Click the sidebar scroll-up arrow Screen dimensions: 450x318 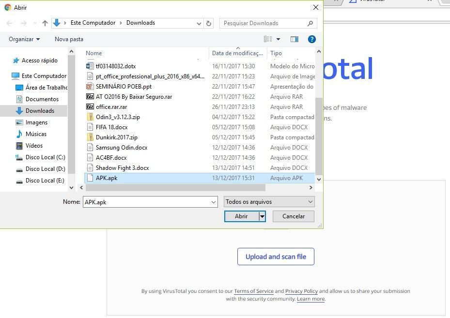(72, 52)
